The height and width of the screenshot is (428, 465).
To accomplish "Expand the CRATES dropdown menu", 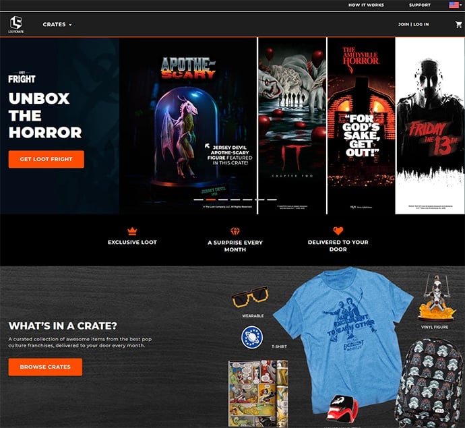I will point(57,25).
